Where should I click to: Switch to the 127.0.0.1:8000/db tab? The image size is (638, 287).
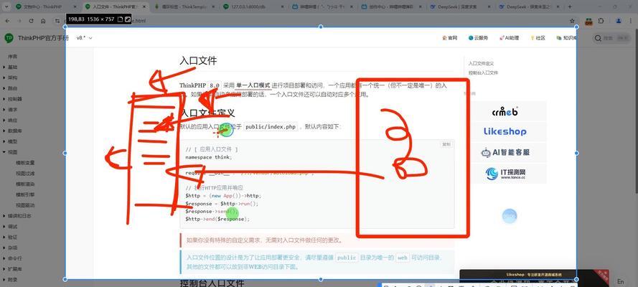click(x=254, y=7)
